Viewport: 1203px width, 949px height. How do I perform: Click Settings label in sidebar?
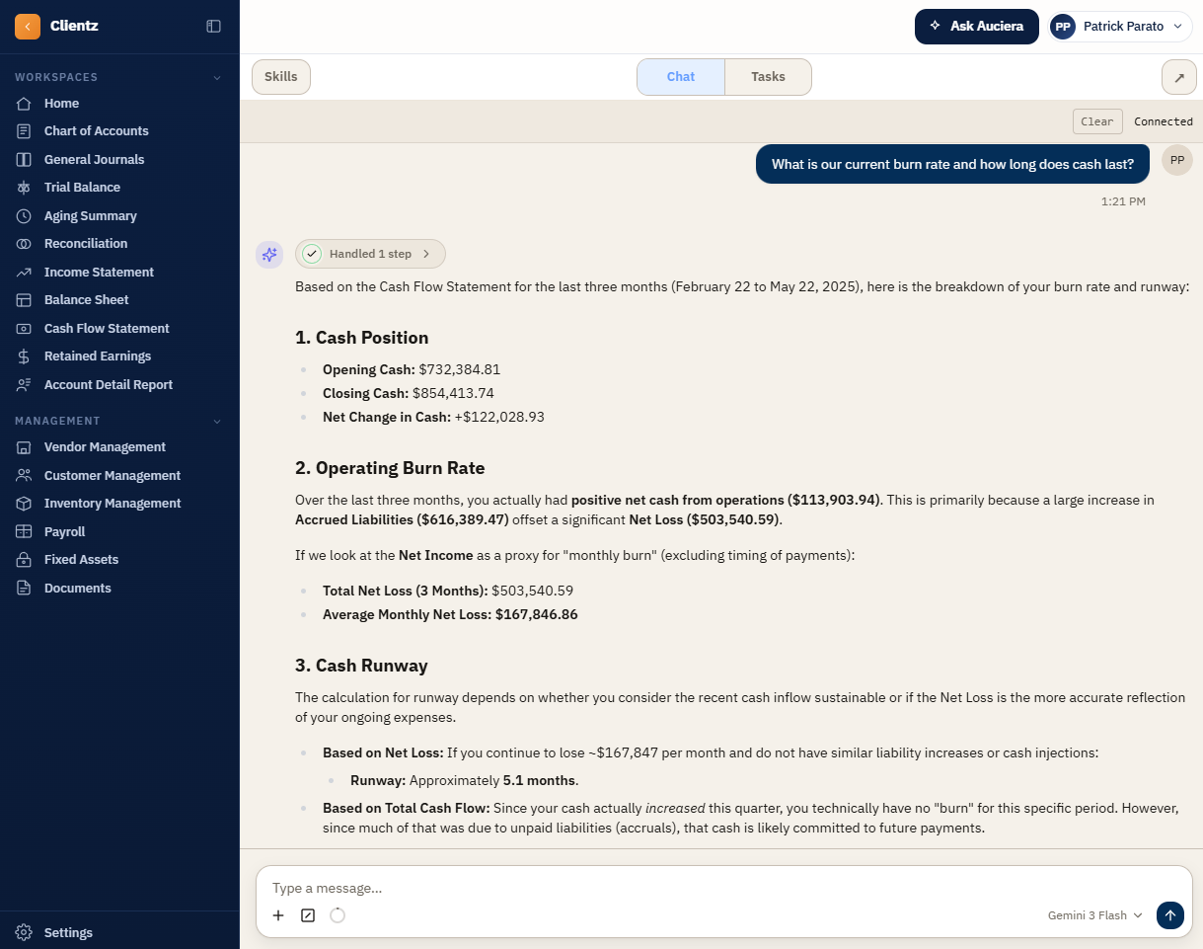point(68,933)
